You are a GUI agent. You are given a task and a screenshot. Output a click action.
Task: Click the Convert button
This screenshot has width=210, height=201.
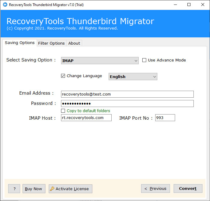188,189
